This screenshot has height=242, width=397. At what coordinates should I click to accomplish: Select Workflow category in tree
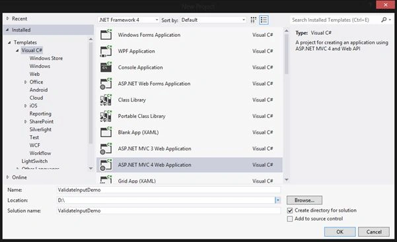click(40, 153)
